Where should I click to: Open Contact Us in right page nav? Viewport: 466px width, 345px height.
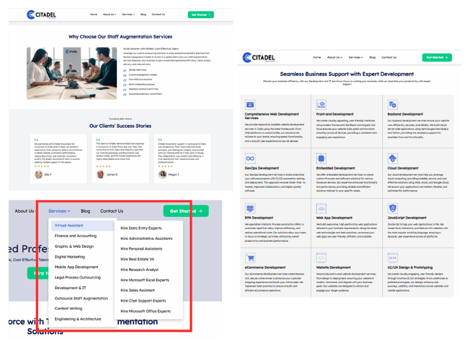(x=389, y=58)
